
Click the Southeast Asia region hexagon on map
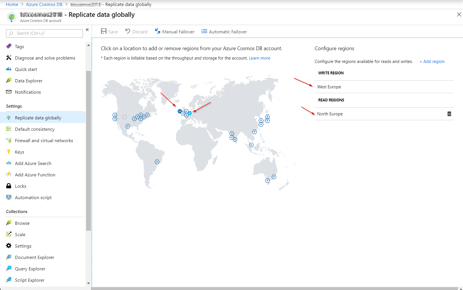[251, 145]
